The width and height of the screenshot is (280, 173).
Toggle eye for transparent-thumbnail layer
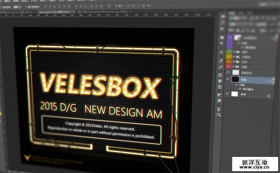coord(228,72)
